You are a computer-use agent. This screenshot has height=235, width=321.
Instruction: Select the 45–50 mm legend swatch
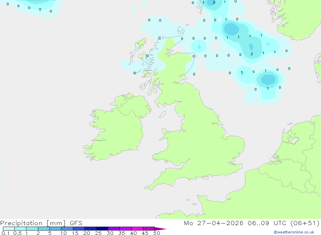(x=149, y=229)
